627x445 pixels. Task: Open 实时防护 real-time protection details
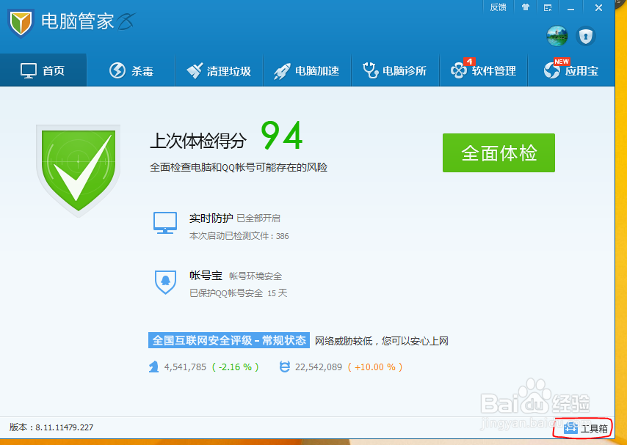coord(211,218)
